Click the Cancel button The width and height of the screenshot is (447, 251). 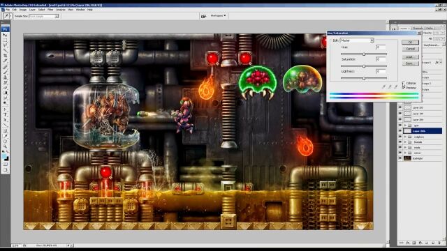point(410,49)
